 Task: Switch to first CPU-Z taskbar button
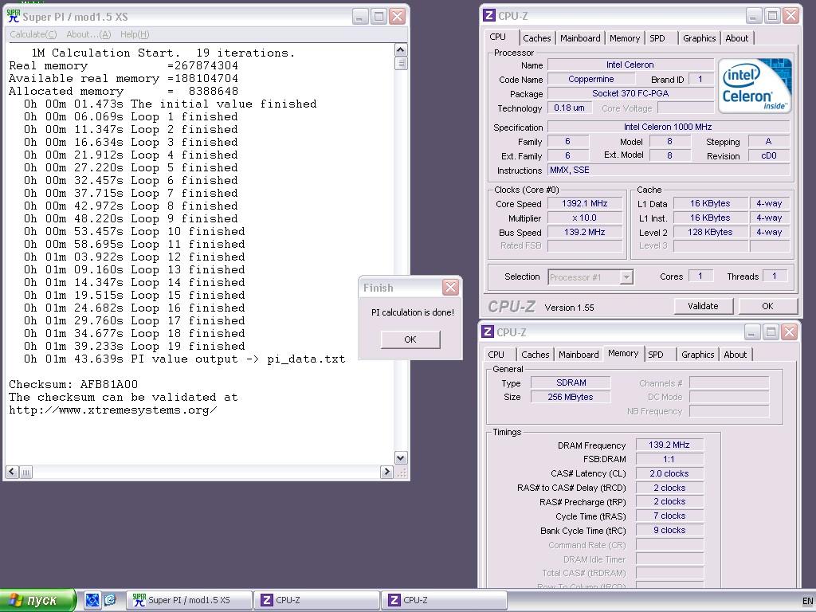tap(317, 600)
